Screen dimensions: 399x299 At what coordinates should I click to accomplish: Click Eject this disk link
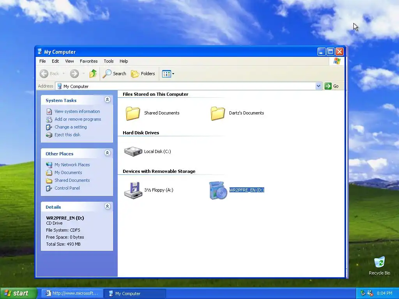coord(67,135)
